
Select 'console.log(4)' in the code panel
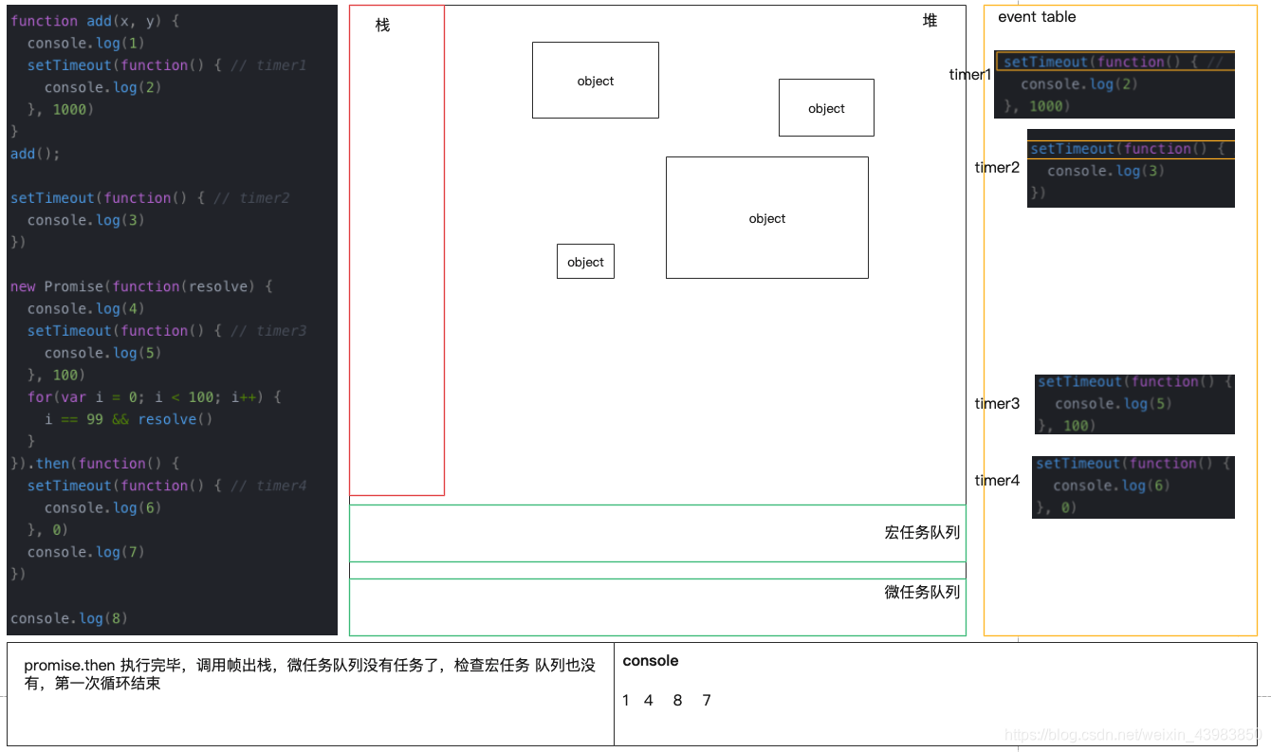[x=86, y=308]
